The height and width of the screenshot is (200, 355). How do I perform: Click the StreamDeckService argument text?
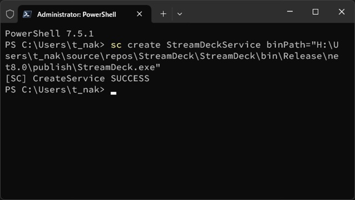pyautogui.click(x=214, y=45)
